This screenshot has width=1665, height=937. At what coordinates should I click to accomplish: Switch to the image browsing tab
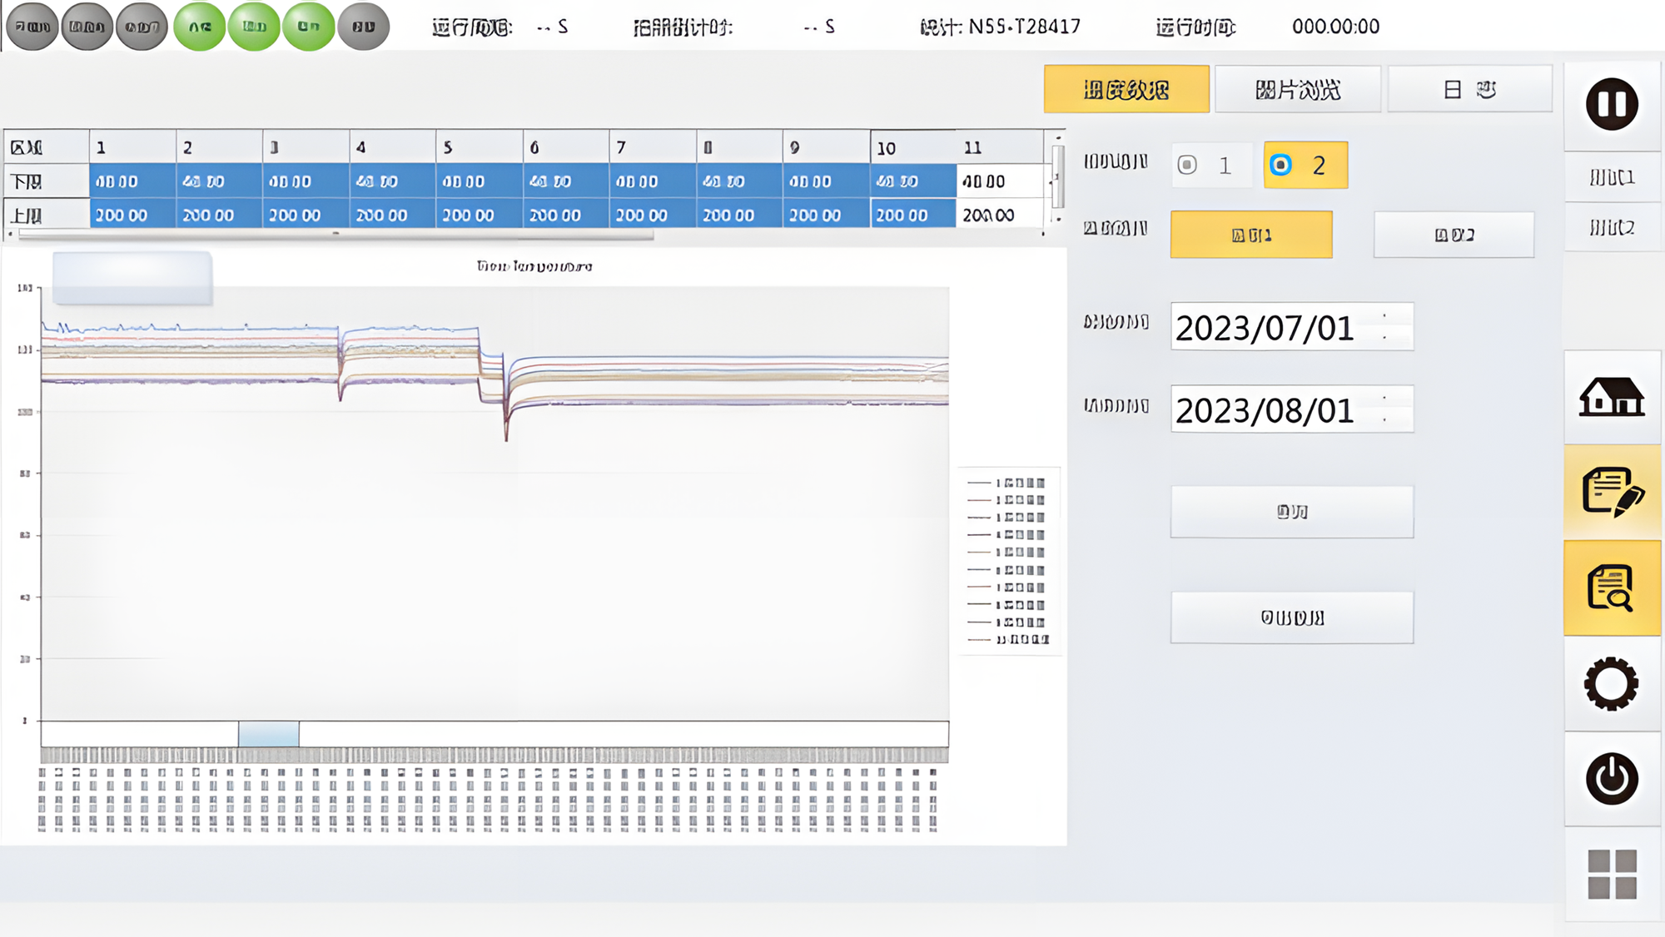[x=1297, y=89]
